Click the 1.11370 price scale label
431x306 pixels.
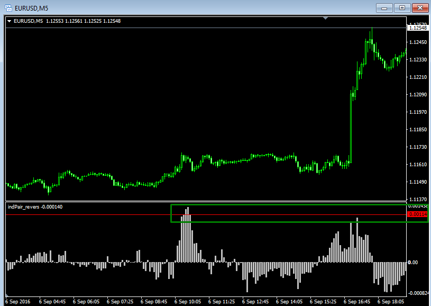(x=418, y=199)
